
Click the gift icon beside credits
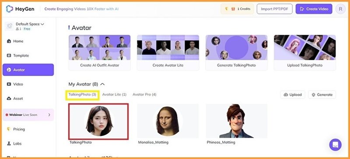pos(233,9)
